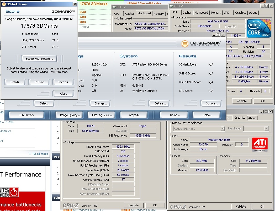The width and height of the screenshot is (275, 211).
Task: Click the Graphs button
Action: click(135, 115)
